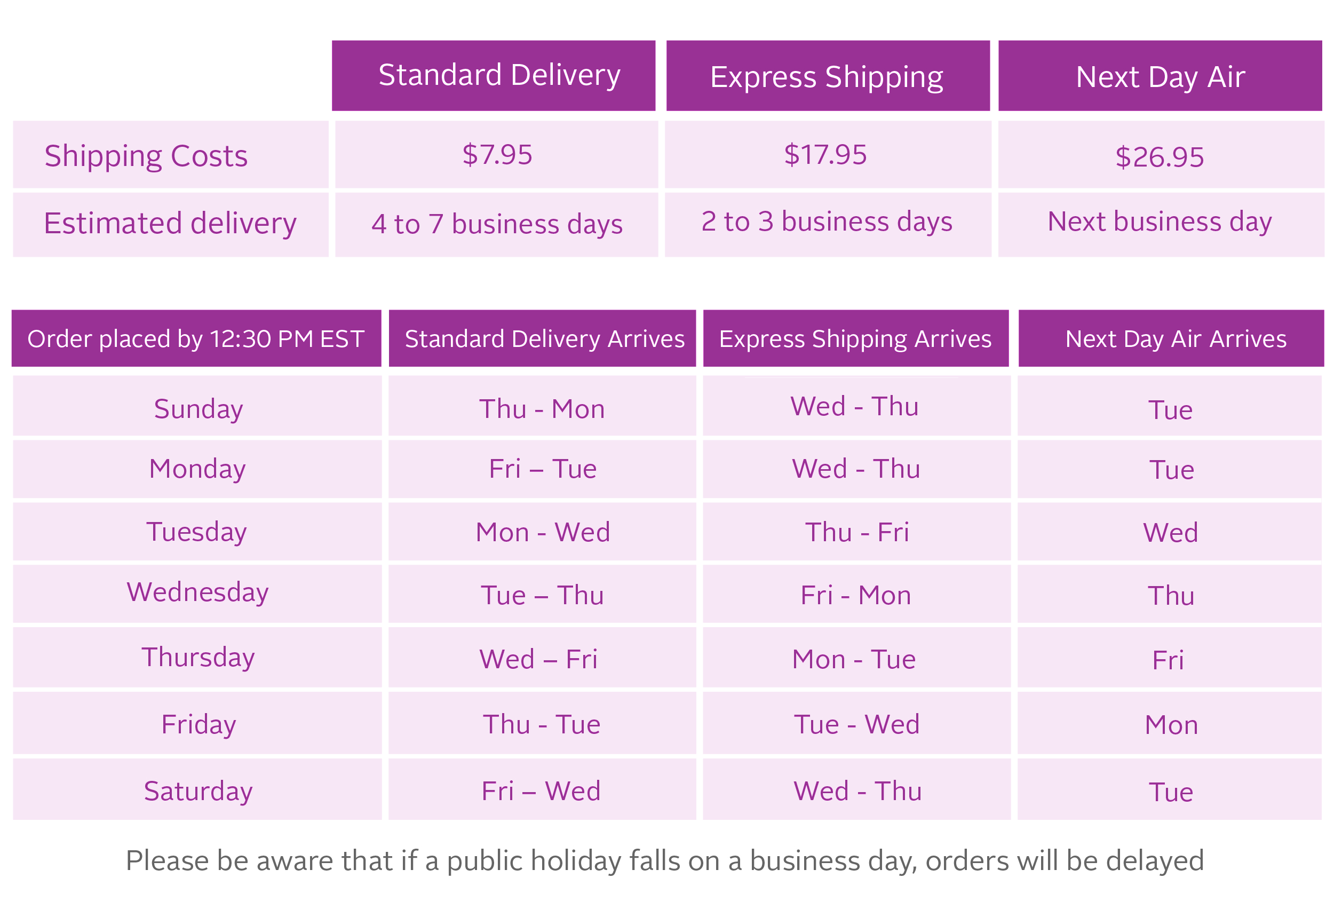Click the Next business day cell
The image size is (1334, 917).
(1159, 222)
